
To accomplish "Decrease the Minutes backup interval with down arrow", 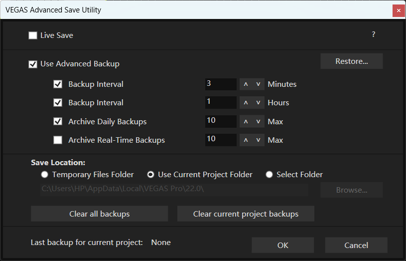I will tap(258, 84).
